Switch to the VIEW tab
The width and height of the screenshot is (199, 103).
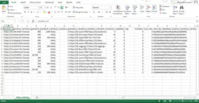coord(78,2)
